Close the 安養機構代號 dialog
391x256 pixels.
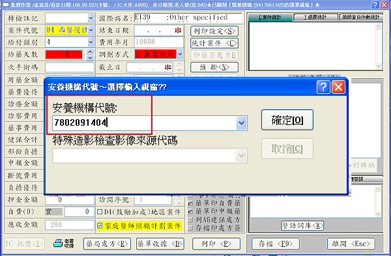[x=338, y=87]
